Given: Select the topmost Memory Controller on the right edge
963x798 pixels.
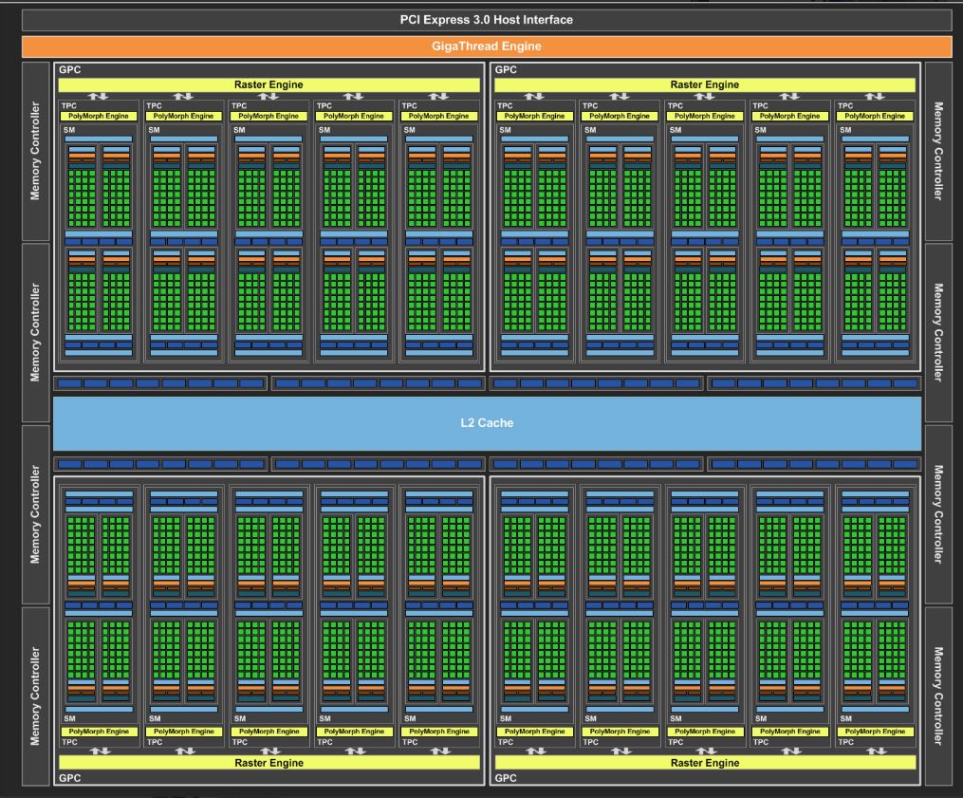Looking at the screenshot, I should 938,152.
